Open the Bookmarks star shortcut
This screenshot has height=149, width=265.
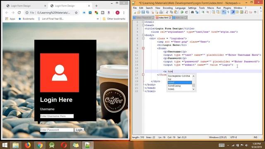[26, 19]
